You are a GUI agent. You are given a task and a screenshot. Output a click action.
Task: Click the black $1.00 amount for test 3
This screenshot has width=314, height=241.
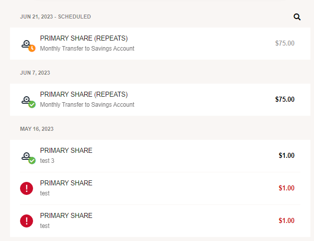[286, 155]
